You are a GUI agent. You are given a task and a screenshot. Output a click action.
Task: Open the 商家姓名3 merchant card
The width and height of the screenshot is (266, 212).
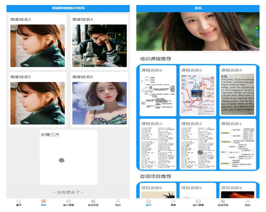pos(38,42)
